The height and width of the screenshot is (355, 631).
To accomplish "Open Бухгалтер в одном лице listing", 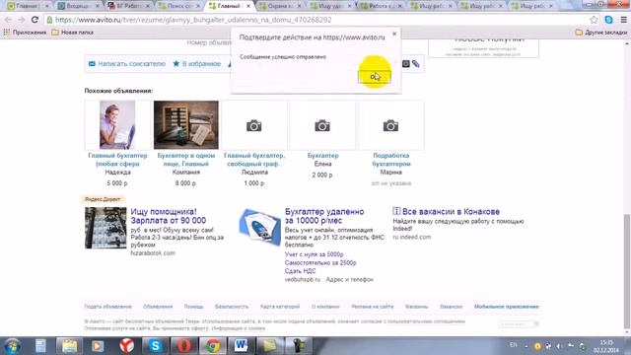I will (x=186, y=160).
